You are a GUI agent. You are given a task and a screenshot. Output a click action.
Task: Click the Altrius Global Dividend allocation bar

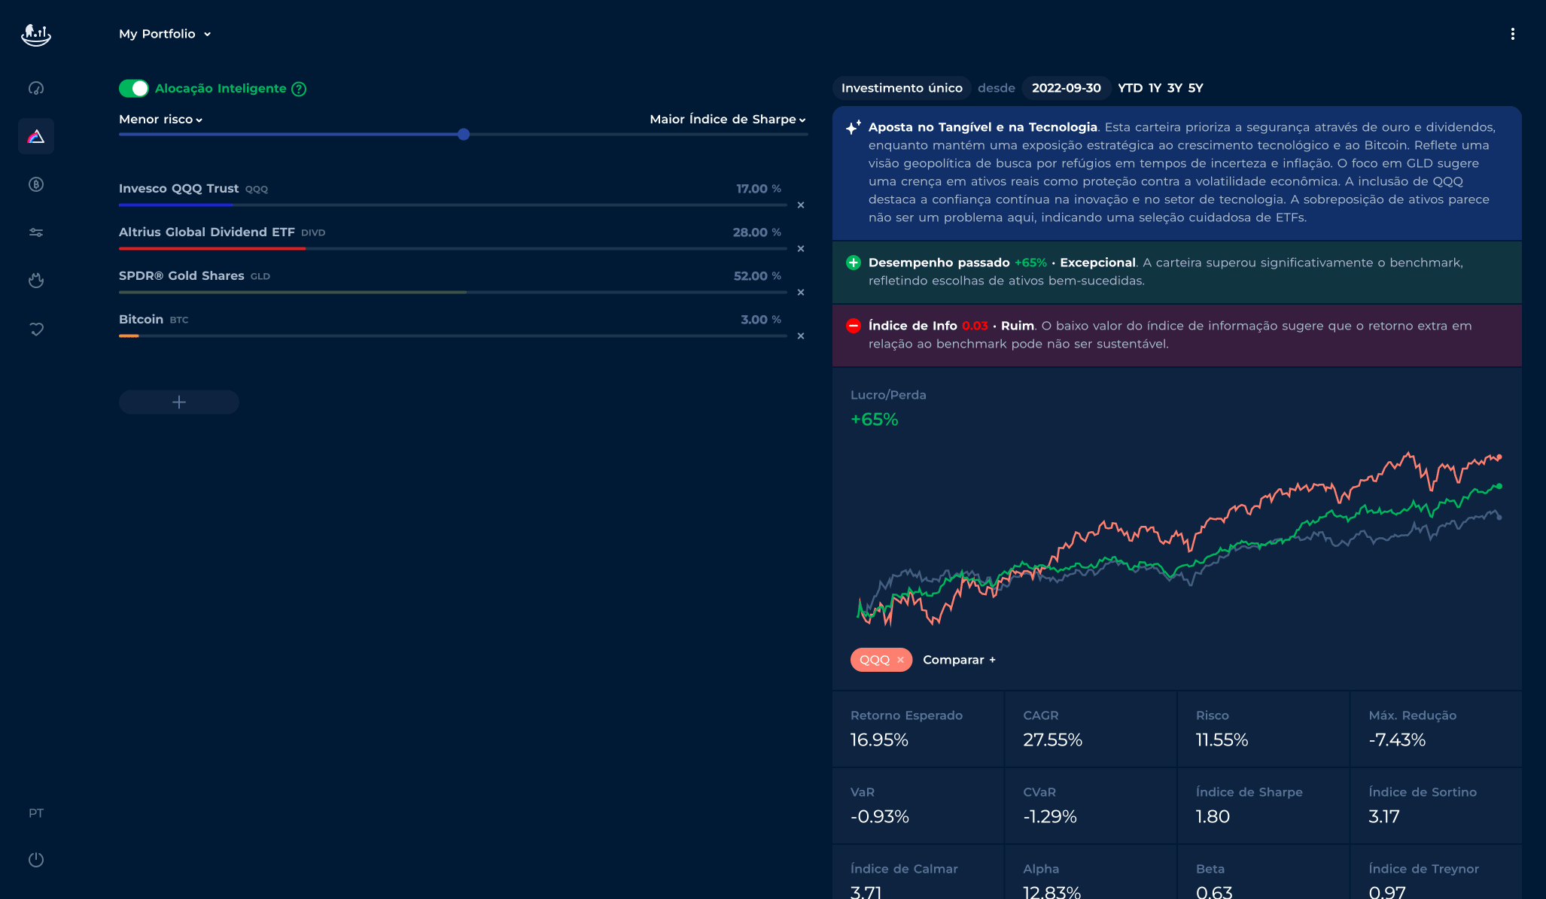[453, 248]
